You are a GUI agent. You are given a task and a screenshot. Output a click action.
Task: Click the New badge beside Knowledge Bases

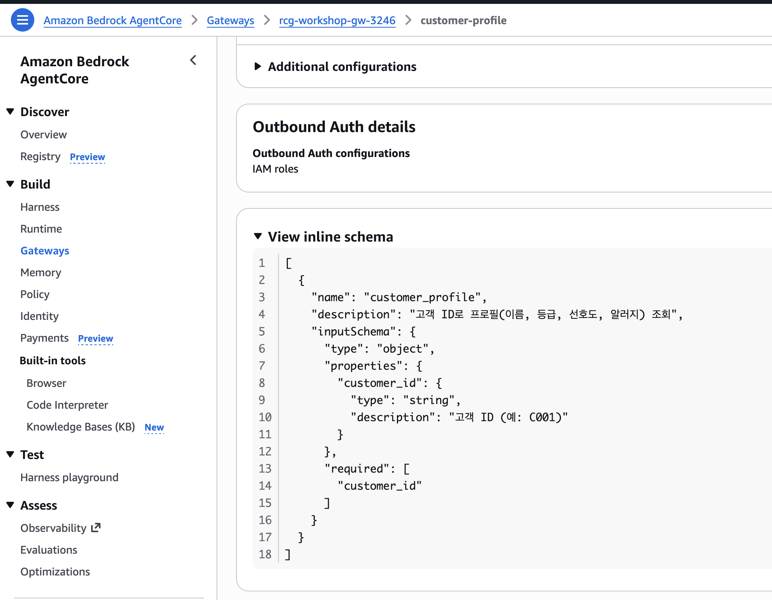tap(154, 427)
